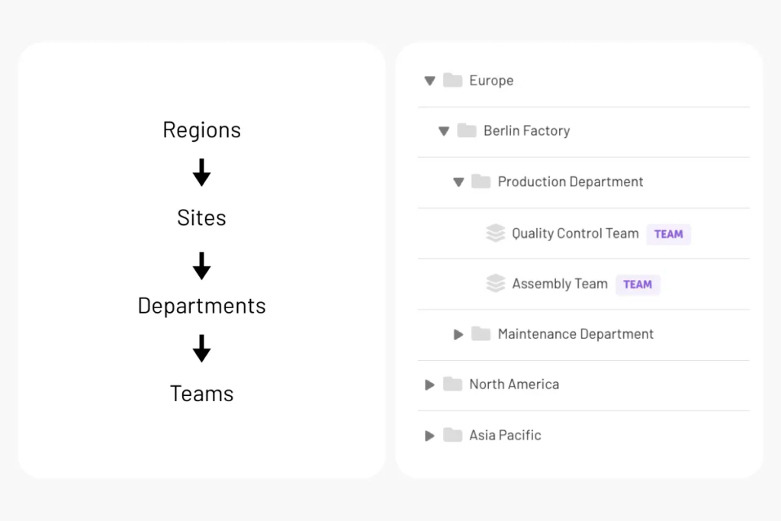This screenshot has height=521, width=781.
Task: Click the North America folder icon
Action: 452,384
